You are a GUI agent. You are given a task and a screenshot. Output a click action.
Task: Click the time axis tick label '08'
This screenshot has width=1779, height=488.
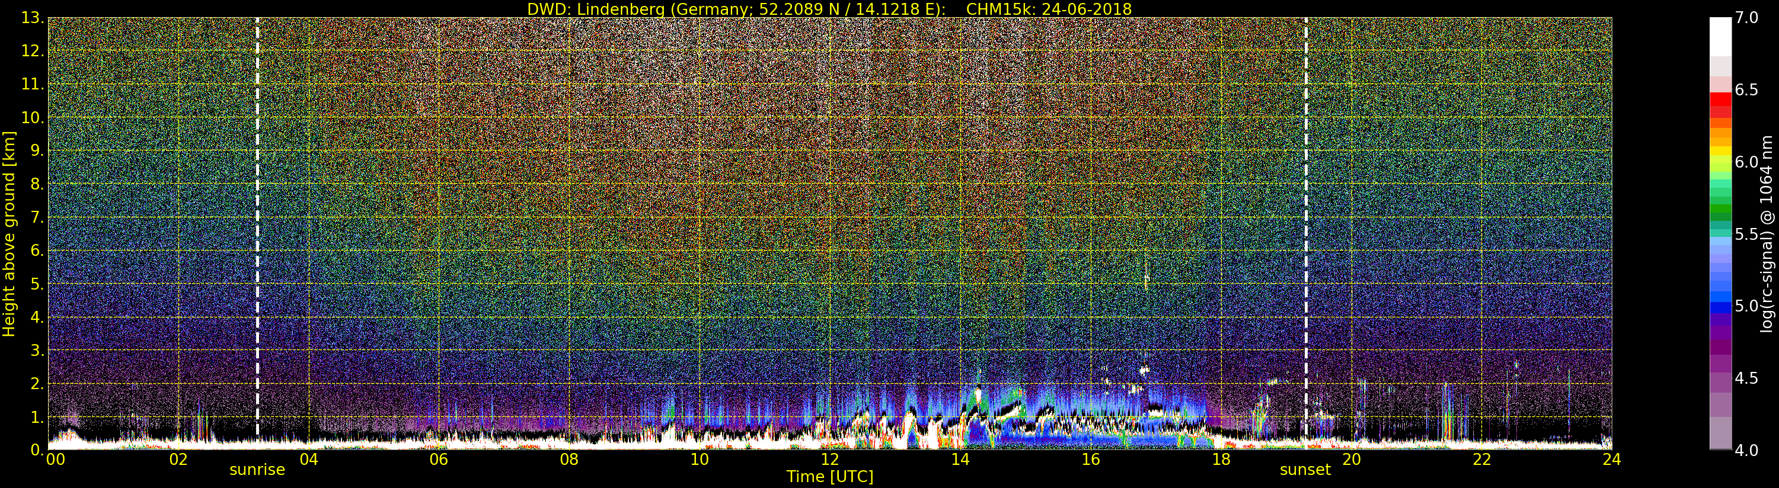pyautogui.click(x=569, y=459)
